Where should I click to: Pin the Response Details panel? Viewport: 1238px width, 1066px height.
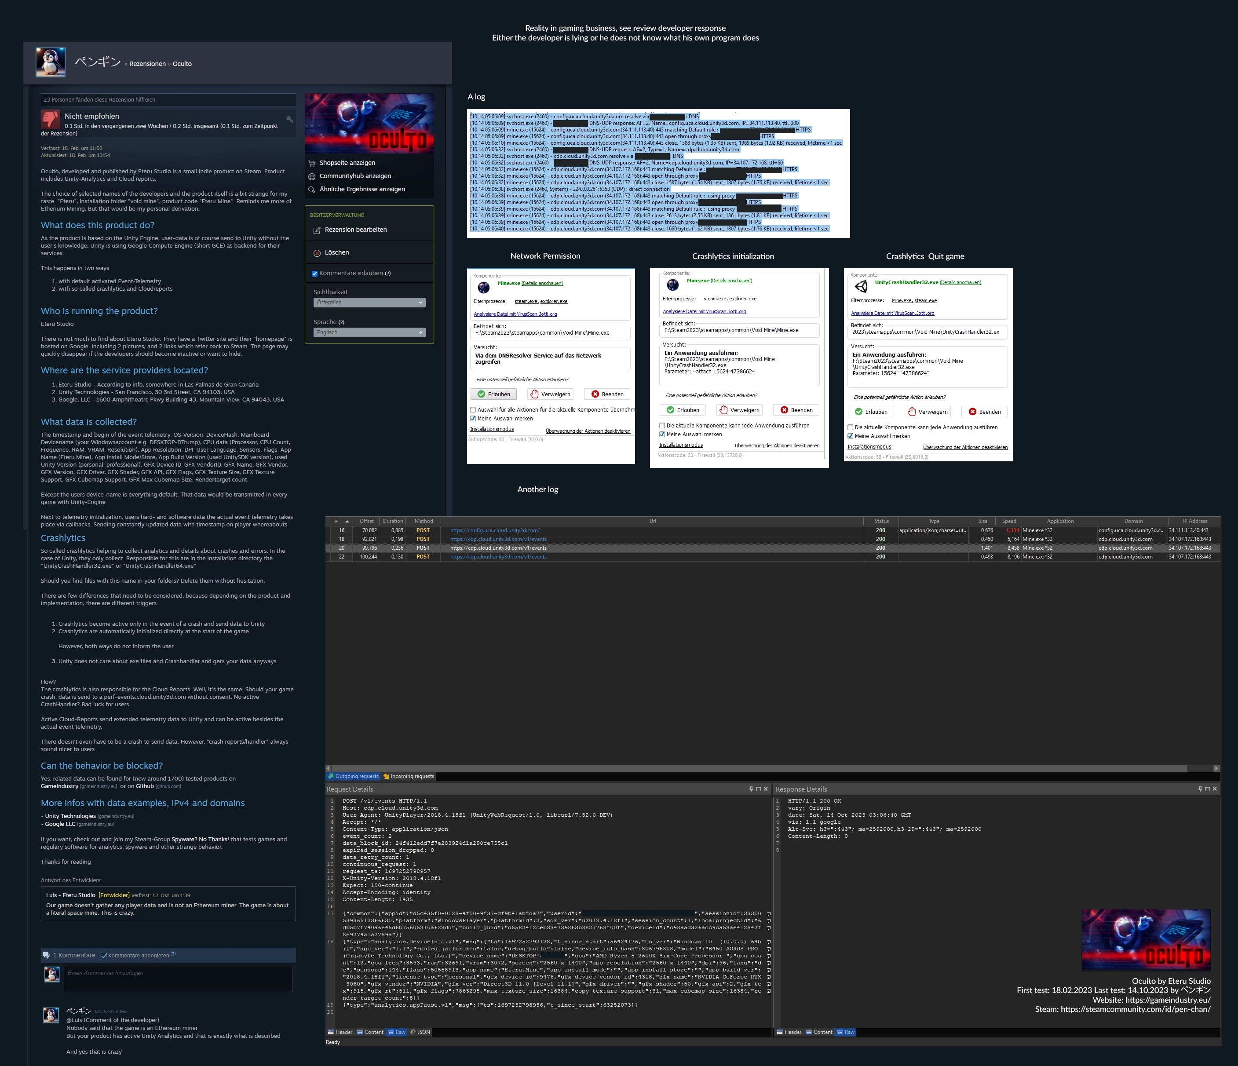tap(1200, 789)
